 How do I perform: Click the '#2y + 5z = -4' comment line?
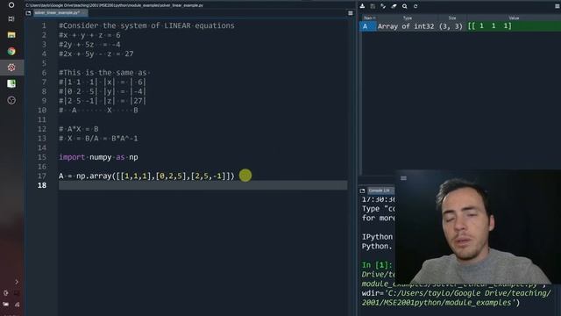[x=89, y=45]
